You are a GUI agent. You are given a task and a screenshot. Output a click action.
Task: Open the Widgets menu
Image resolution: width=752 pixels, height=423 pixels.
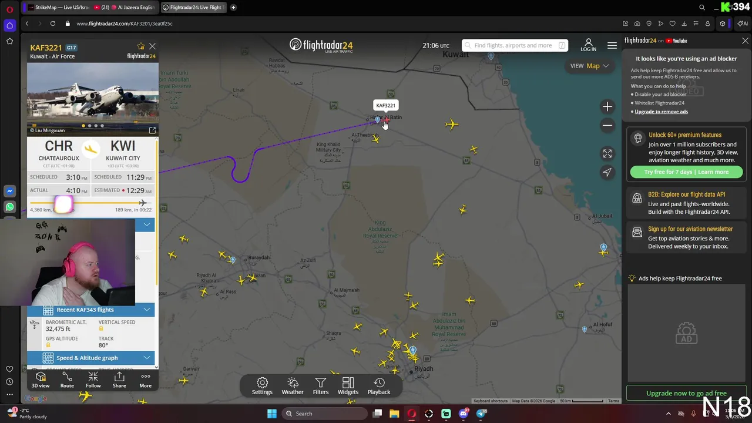[x=348, y=386]
